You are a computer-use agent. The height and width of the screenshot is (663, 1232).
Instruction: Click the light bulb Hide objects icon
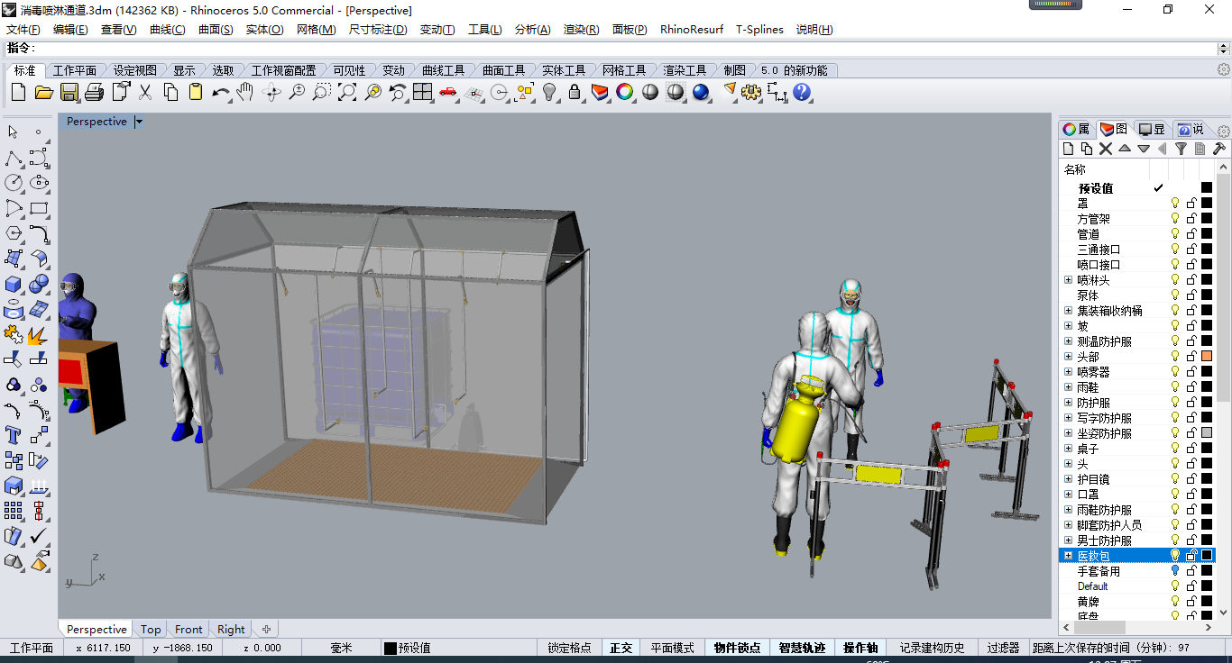click(549, 92)
